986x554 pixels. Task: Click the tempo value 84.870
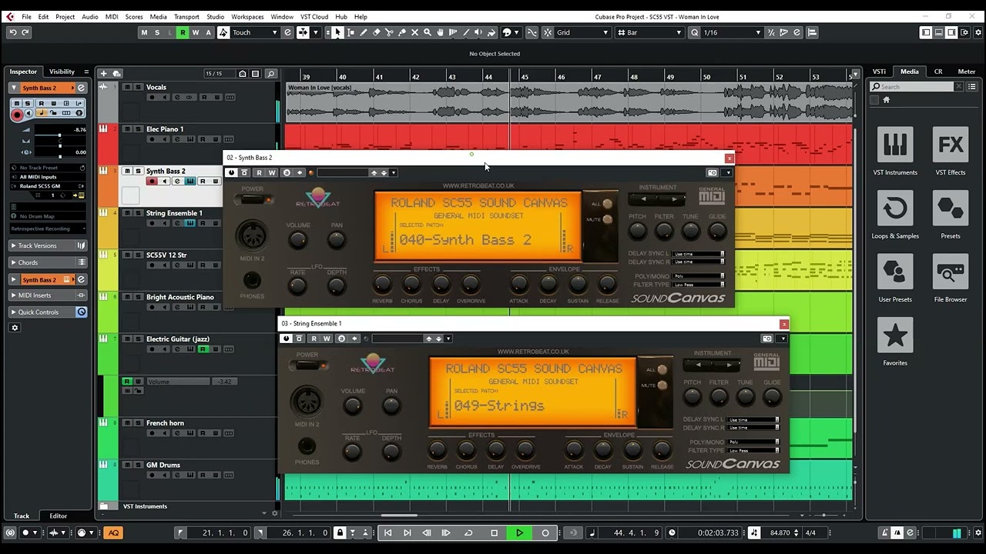point(780,532)
